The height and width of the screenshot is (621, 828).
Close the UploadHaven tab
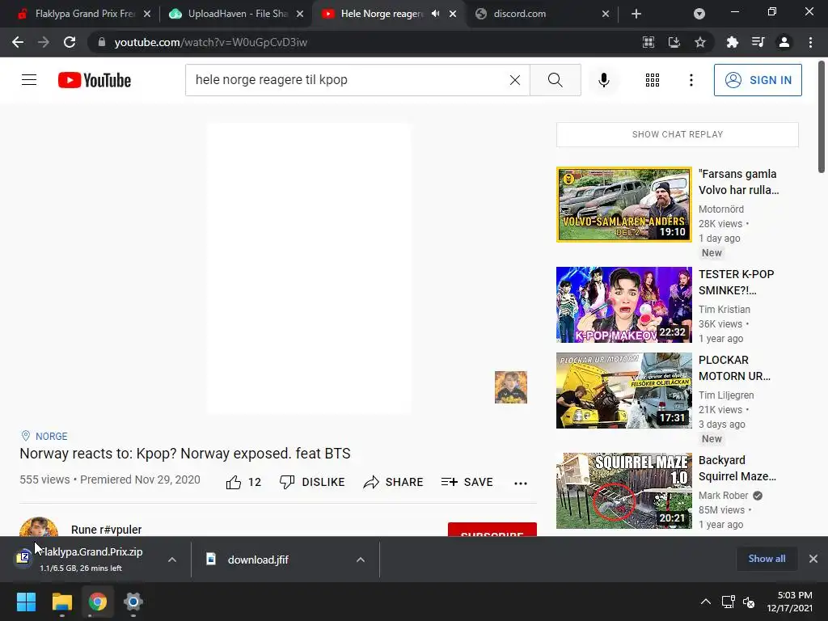[x=300, y=14]
